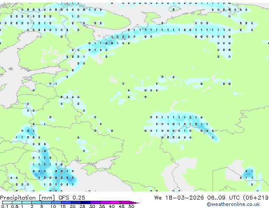
Task: Click the 10–15 mm legend color box
Action: pos(56,202)
